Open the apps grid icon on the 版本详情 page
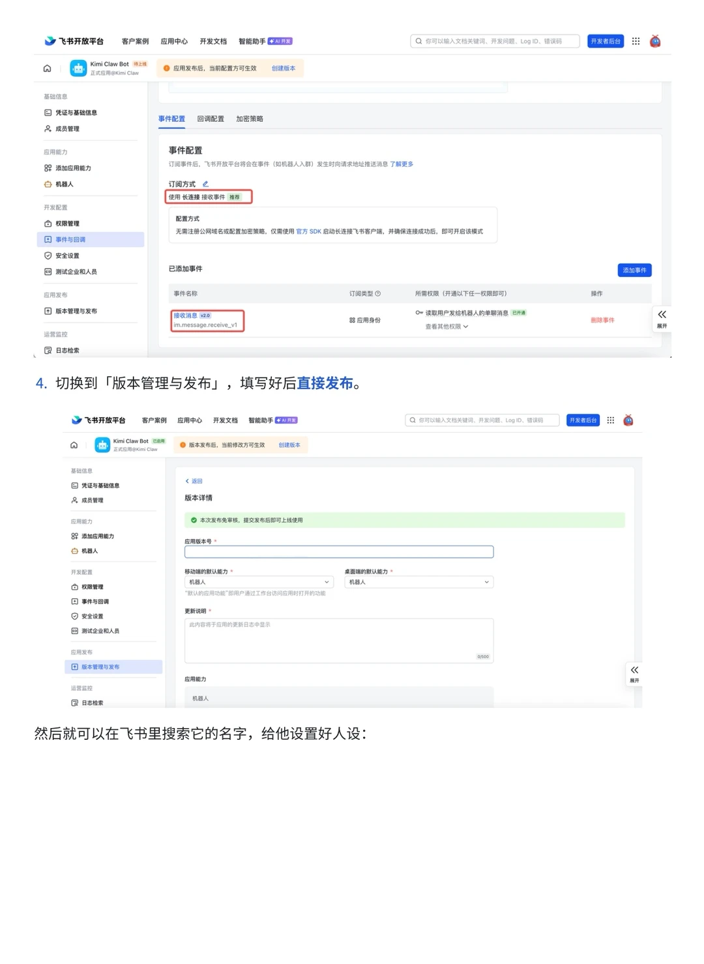 (611, 420)
